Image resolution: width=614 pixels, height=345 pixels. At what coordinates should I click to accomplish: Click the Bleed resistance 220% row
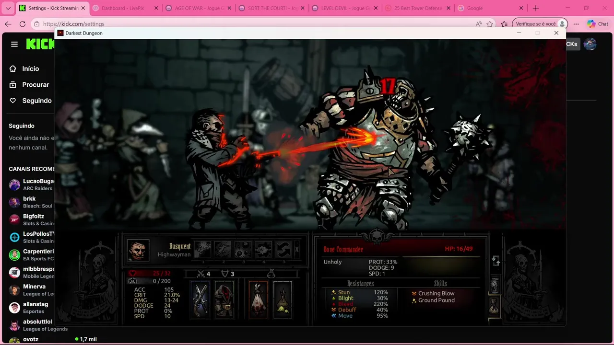(x=359, y=304)
